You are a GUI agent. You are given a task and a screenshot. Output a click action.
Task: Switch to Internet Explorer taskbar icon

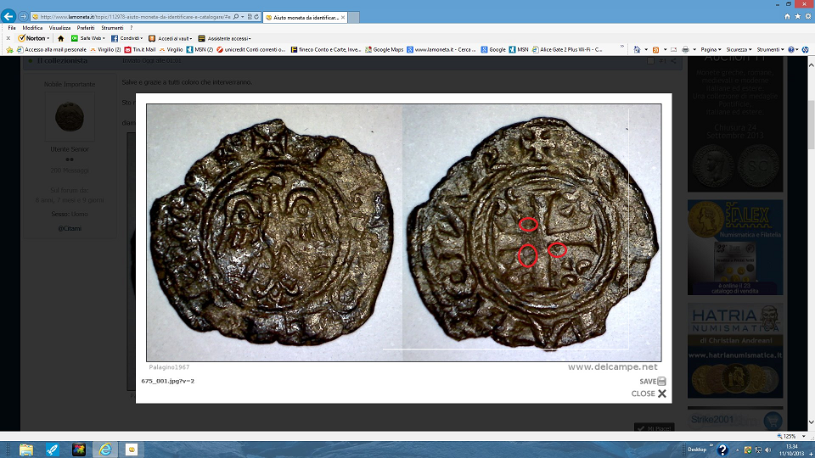pyautogui.click(x=105, y=450)
